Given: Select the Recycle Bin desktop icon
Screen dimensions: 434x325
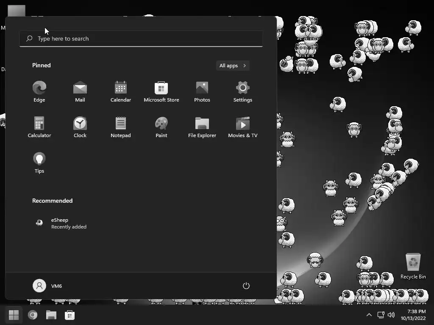Looking at the screenshot, I should click(x=413, y=267).
